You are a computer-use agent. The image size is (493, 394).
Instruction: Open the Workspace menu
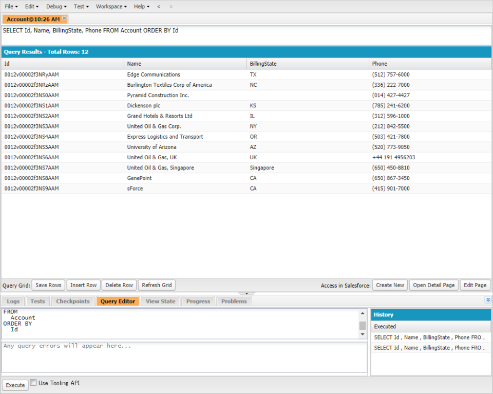111,7
